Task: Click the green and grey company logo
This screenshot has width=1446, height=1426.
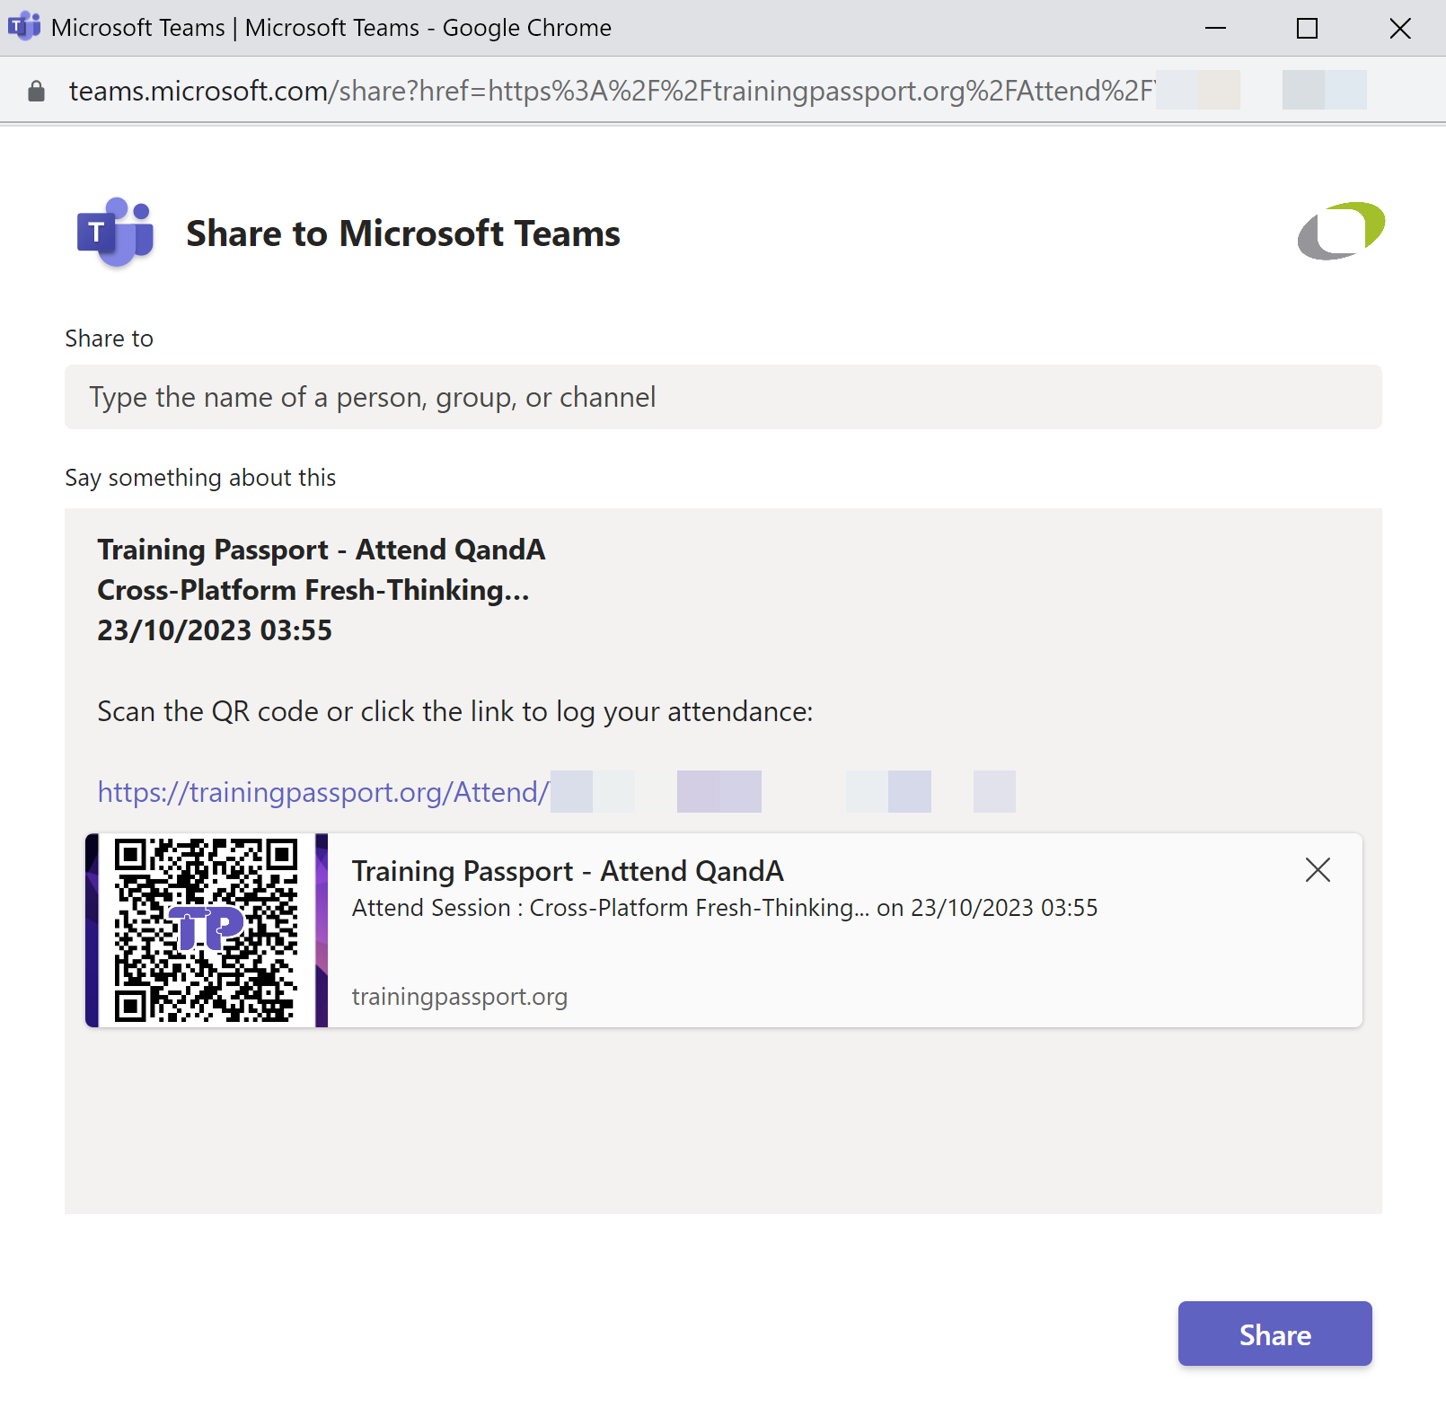Action: (x=1341, y=231)
